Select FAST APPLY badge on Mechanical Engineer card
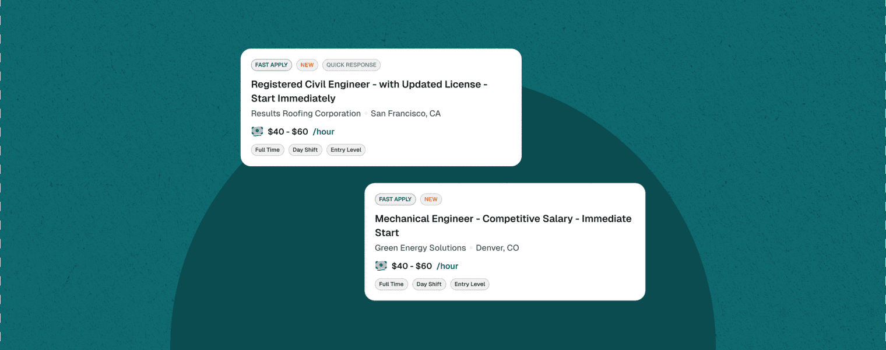 pyautogui.click(x=395, y=199)
